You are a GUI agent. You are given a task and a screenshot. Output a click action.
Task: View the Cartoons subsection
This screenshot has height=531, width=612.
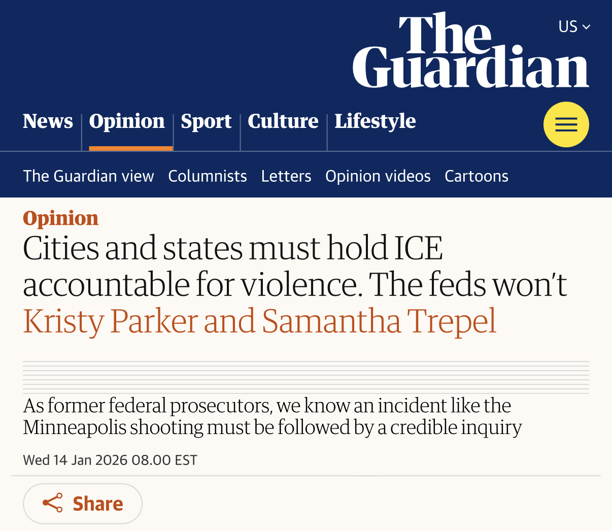pos(477,176)
